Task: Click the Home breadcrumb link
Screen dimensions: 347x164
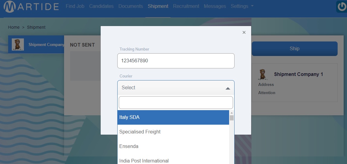Action: coord(14,27)
